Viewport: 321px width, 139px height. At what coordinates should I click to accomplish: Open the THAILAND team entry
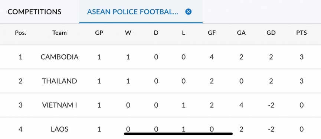[60, 81]
